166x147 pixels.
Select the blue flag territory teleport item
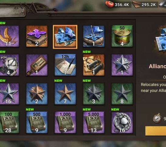(94, 36)
